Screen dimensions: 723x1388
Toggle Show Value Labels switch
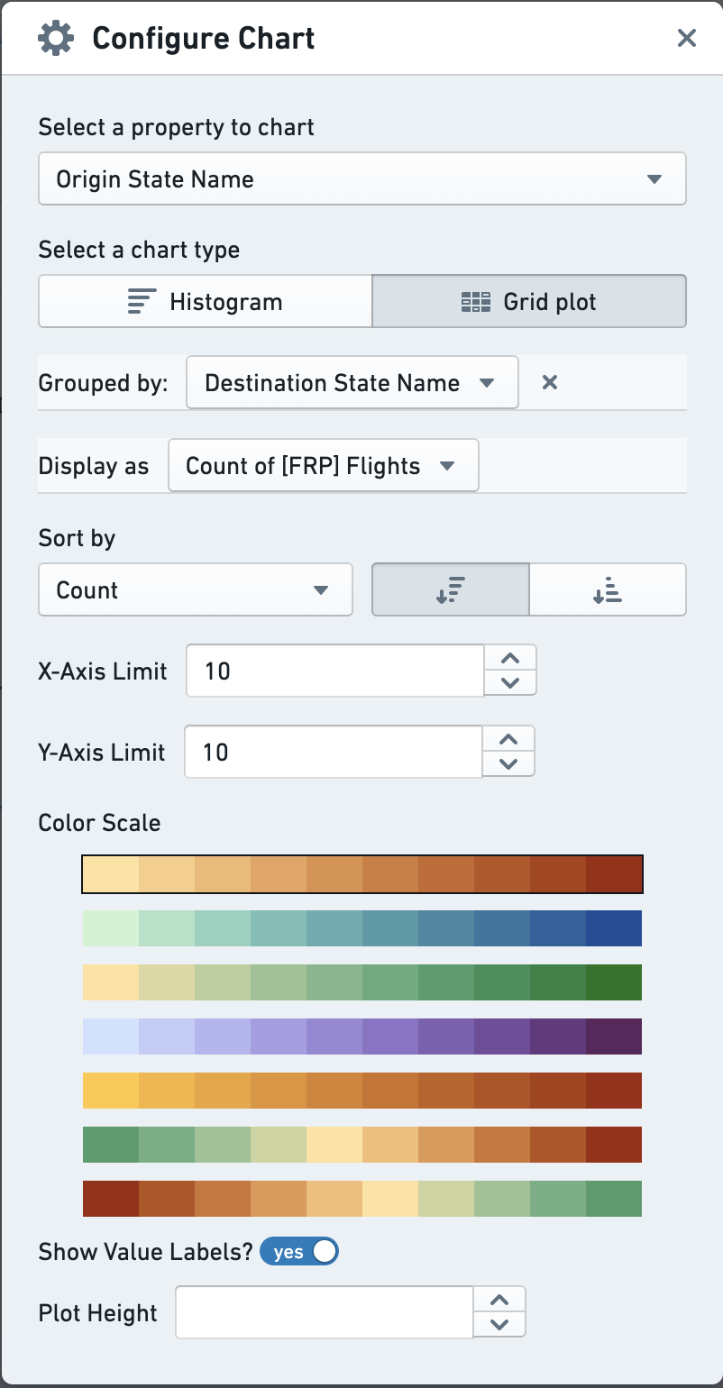point(299,1252)
